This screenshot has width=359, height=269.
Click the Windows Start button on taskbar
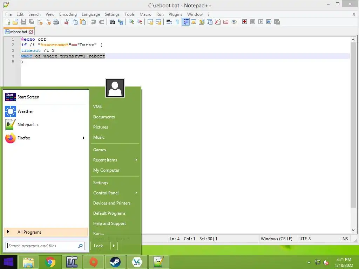point(8,262)
